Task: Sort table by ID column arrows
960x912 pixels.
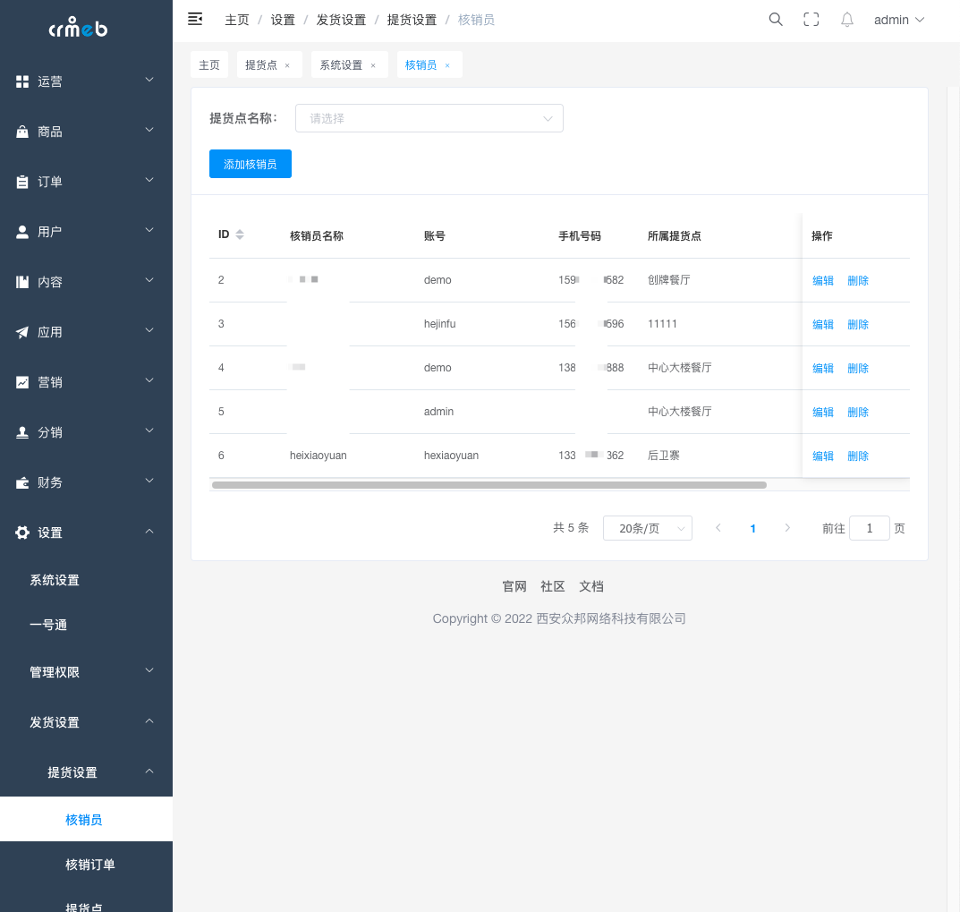Action: (x=240, y=234)
